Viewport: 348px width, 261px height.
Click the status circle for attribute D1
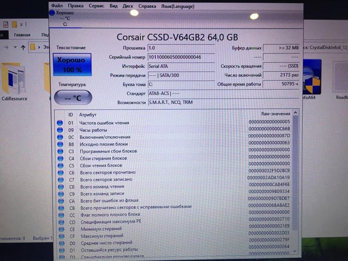tap(62, 250)
